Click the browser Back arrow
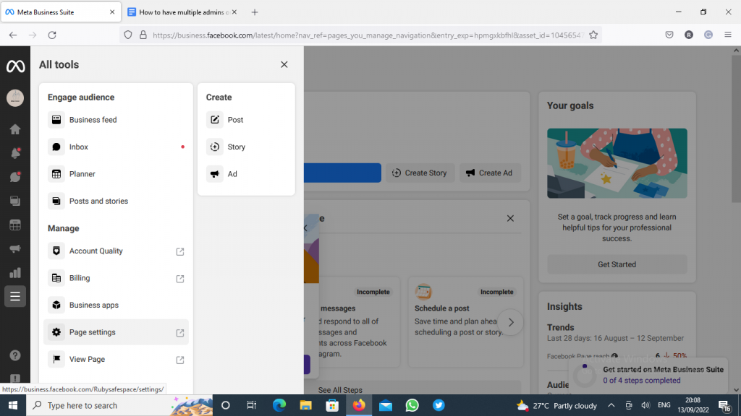 pos(13,35)
